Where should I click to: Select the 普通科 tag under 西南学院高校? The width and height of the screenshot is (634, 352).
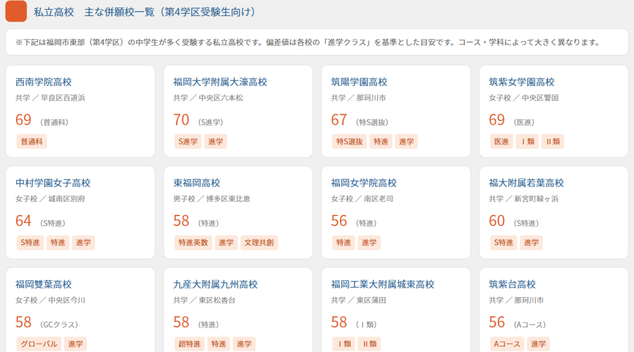32,141
